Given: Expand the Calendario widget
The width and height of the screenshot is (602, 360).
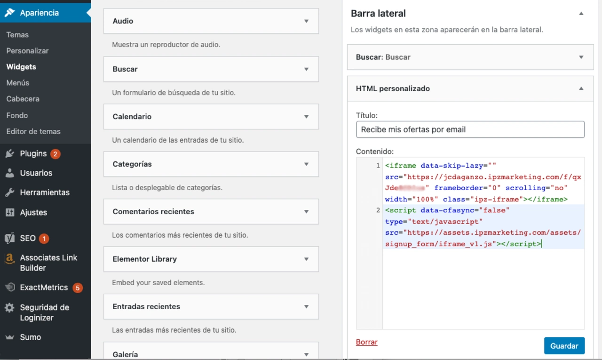Looking at the screenshot, I should [x=306, y=117].
